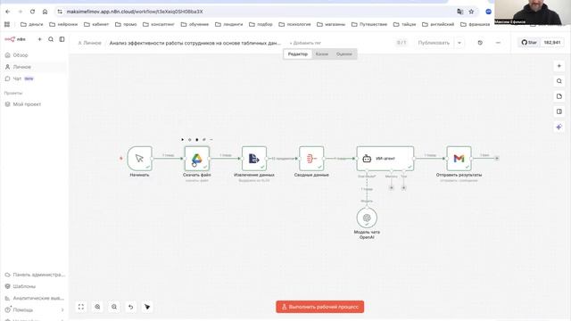Switch to the Редактор tab

[x=298, y=53]
